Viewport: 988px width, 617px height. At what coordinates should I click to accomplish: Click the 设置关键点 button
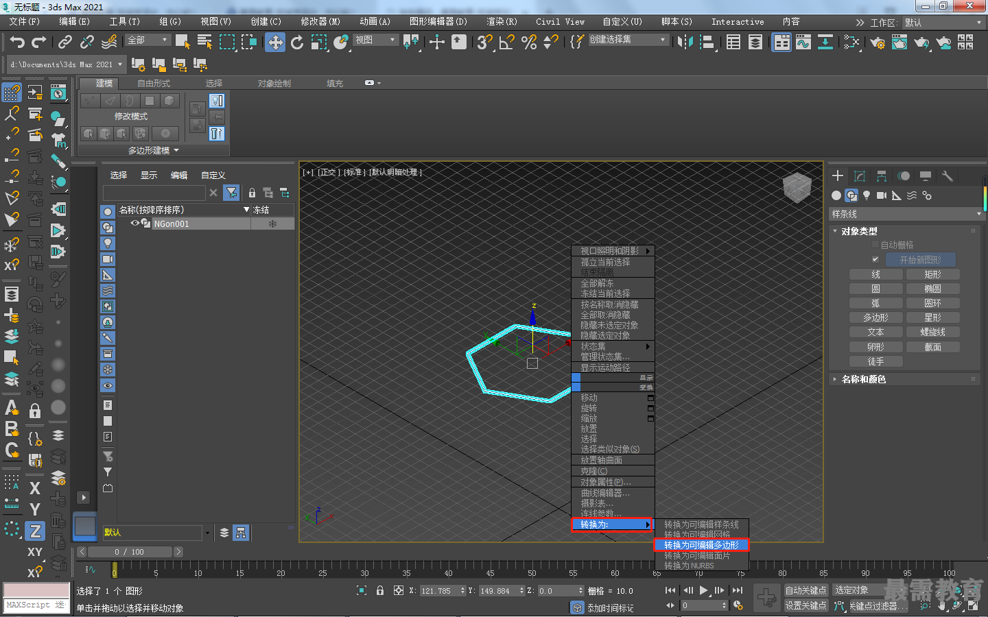(x=805, y=605)
